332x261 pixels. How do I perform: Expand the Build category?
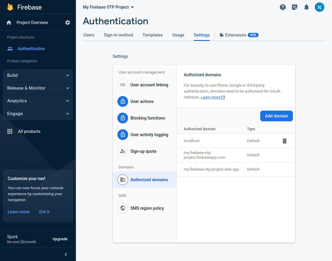(x=38, y=75)
